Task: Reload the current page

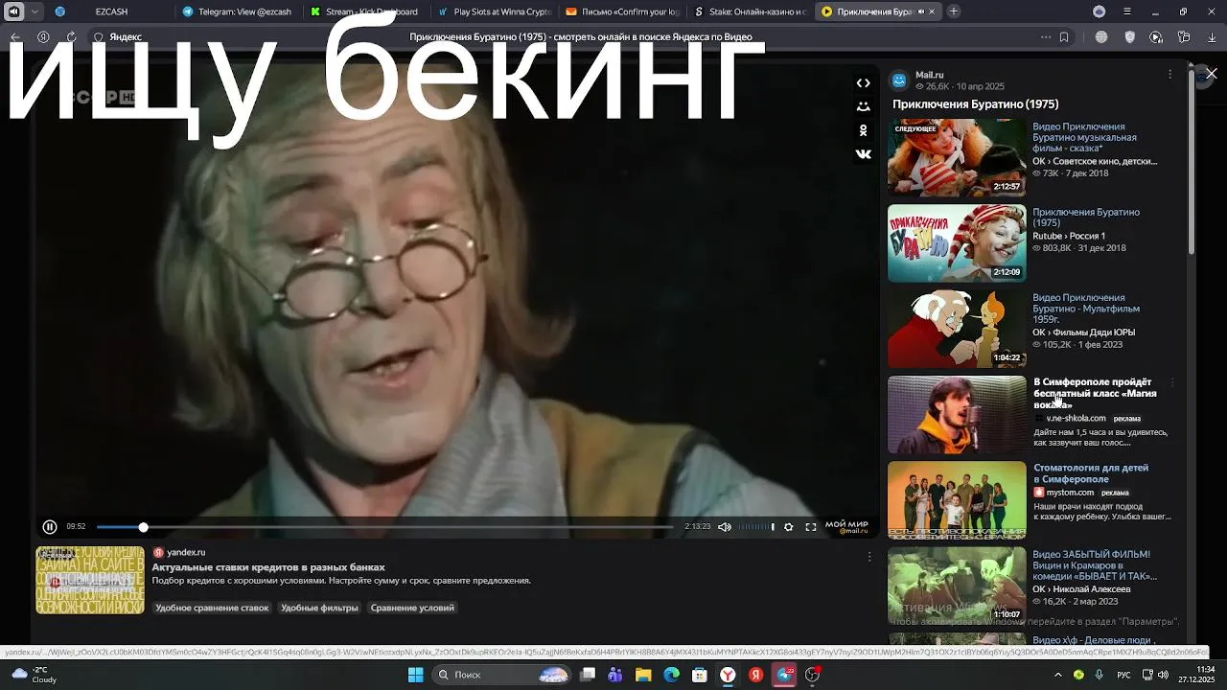Action: point(71,37)
